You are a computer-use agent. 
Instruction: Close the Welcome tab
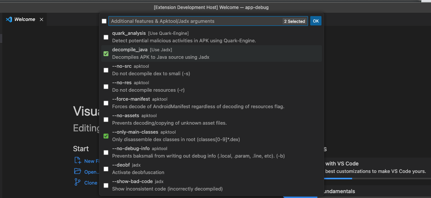coord(41,19)
